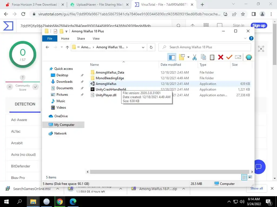Bookmark this page with star icon
The height and width of the screenshot is (207, 277).
pos(243,14)
